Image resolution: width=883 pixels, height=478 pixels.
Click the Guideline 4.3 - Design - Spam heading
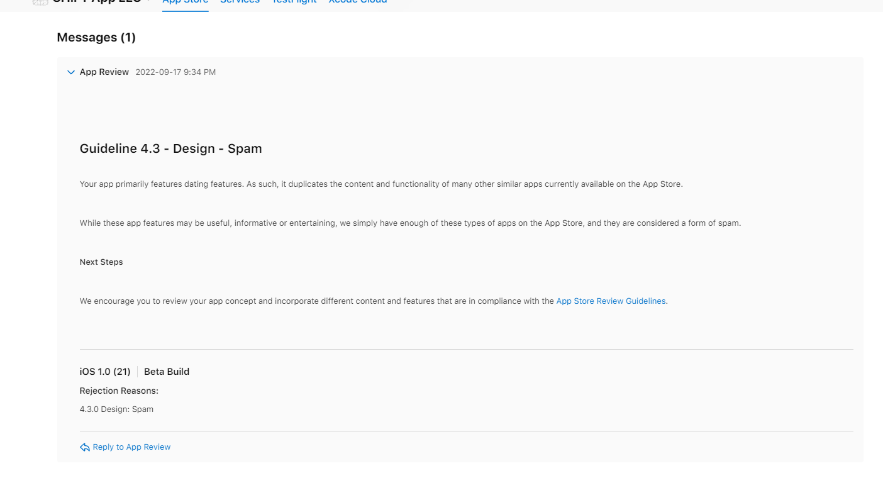(170, 148)
